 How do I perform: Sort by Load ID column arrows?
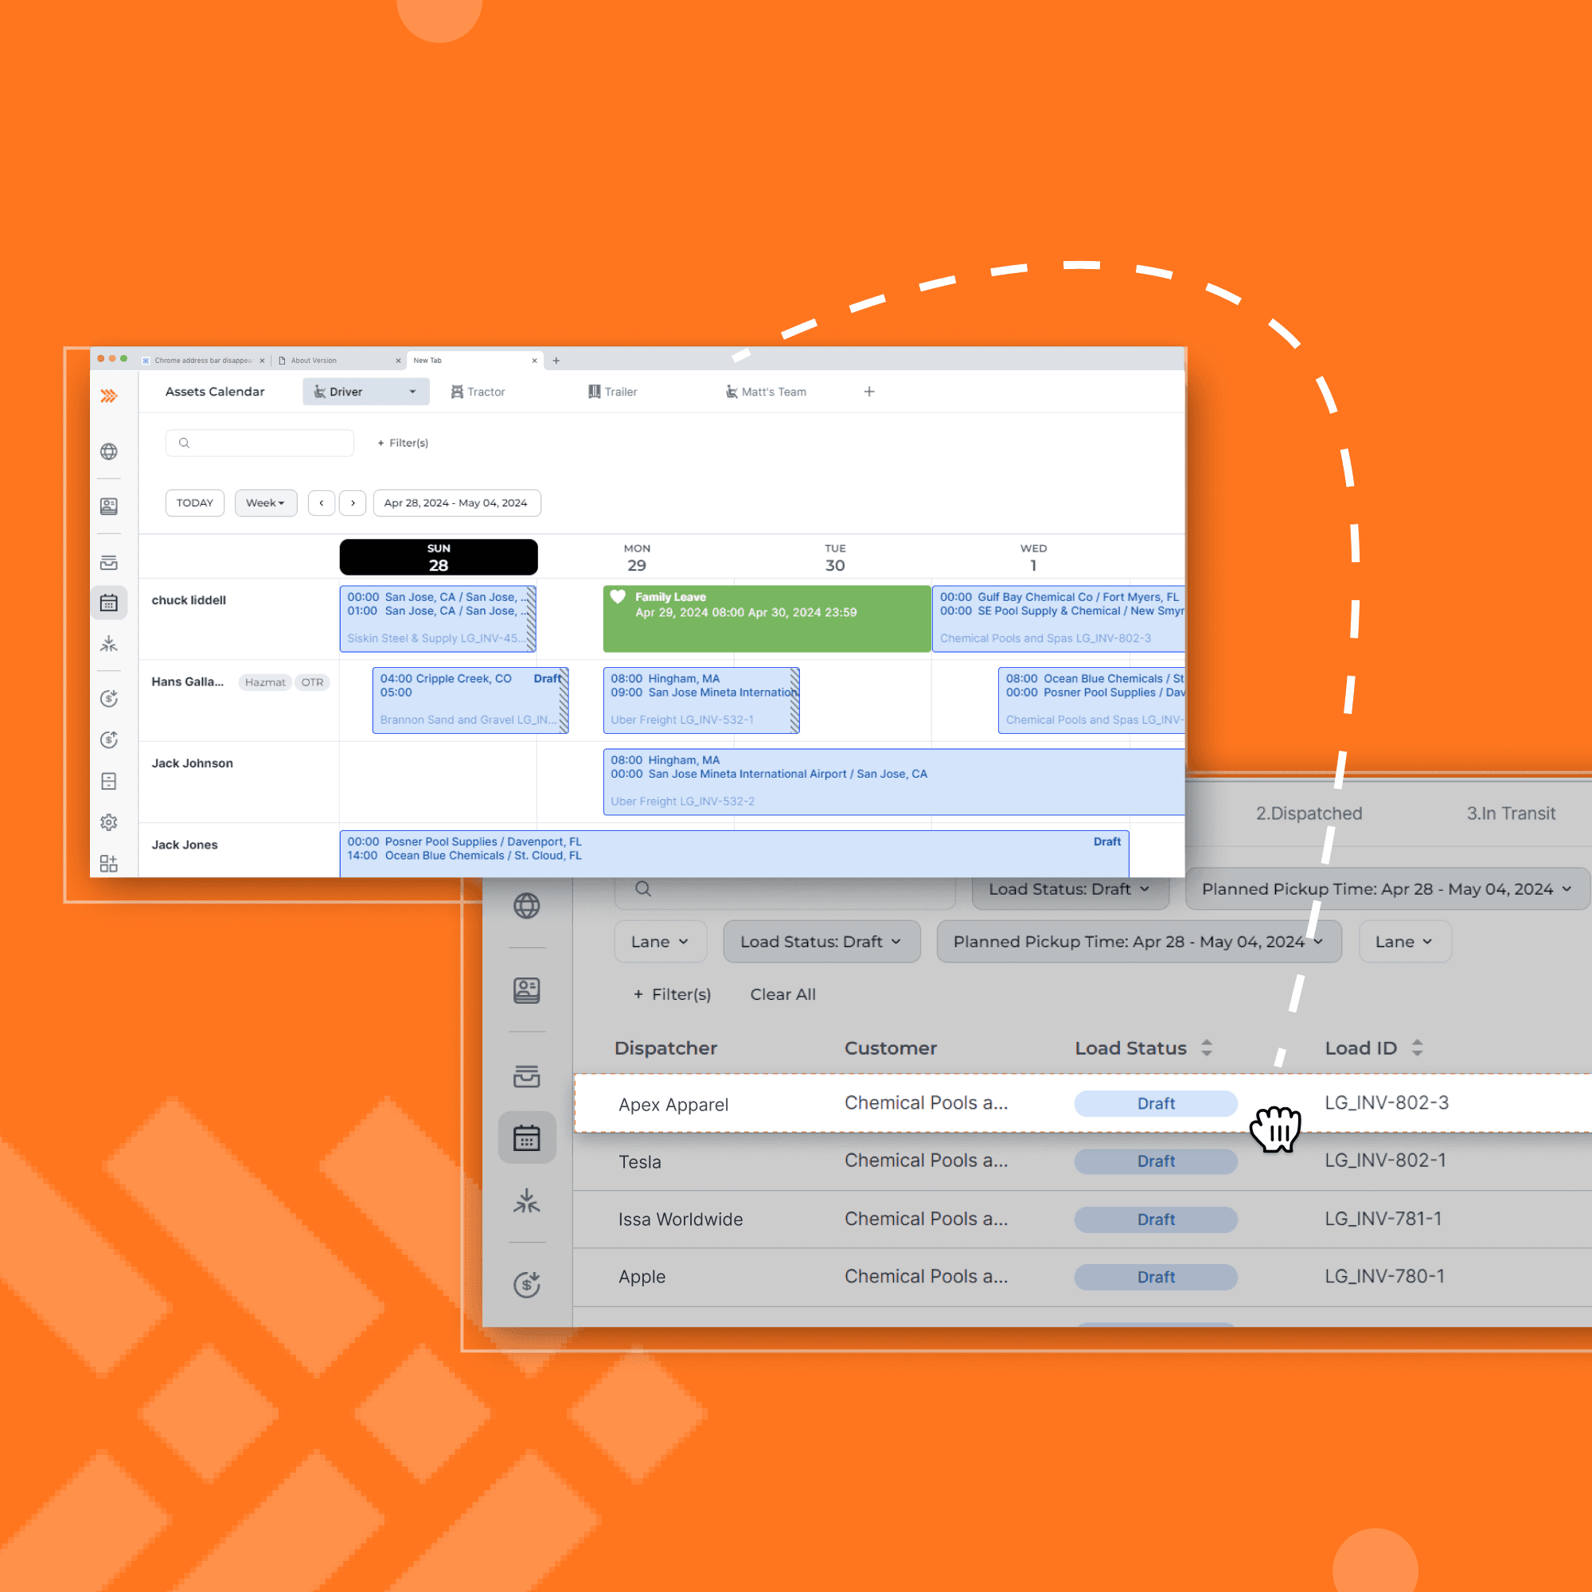click(1417, 1048)
